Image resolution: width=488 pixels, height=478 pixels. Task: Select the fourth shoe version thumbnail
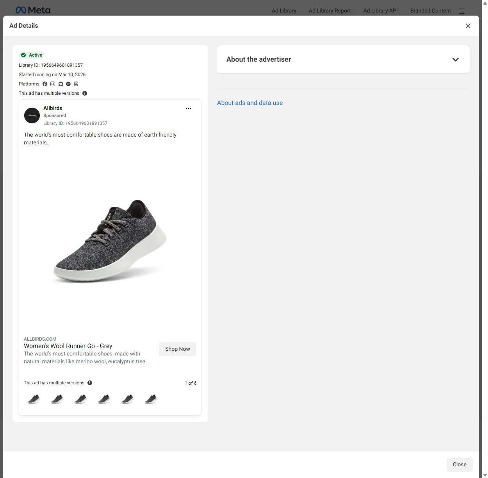[x=104, y=399]
